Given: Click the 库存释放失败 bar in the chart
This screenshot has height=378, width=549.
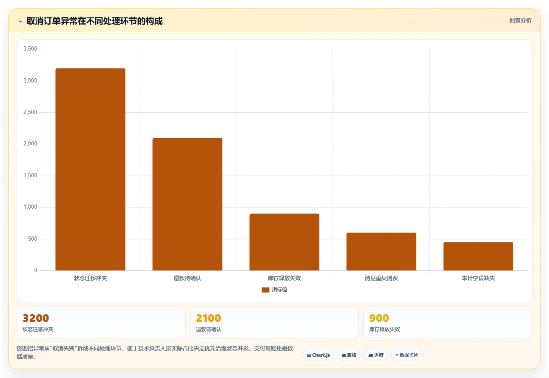Looking at the screenshot, I should (x=284, y=242).
